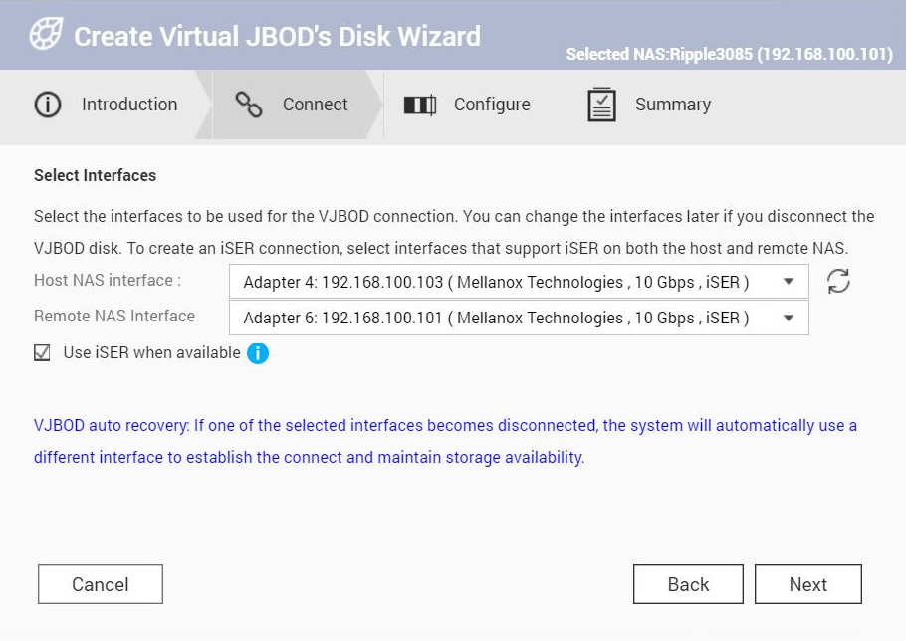Click the leaf logo in wizard header
This screenshot has height=641, width=906.
tap(46, 36)
